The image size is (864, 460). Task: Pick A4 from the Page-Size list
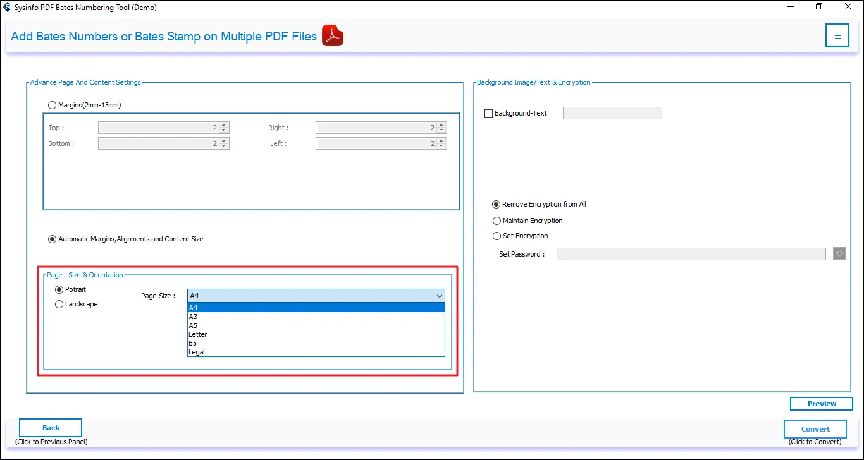coord(316,308)
